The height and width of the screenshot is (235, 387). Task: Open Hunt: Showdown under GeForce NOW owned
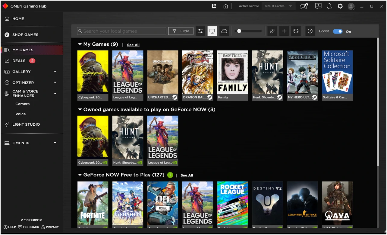click(x=128, y=140)
